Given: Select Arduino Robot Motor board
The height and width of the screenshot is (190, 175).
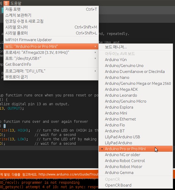Looking at the screenshot, I should (x=136, y=166).
